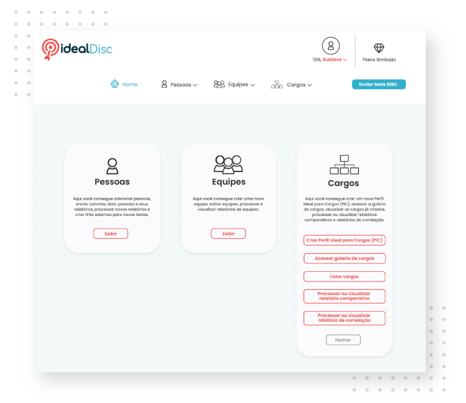Viewport: 466px width, 403px height.
Task: Click the Equipes card heading
Action: click(x=228, y=182)
